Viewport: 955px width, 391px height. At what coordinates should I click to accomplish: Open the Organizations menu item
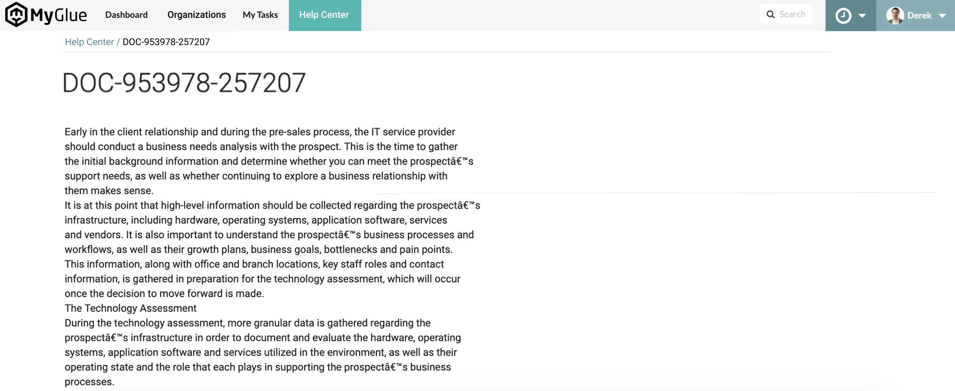coord(197,15)
